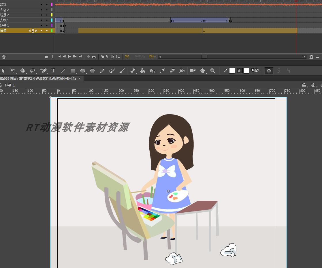The height and width of the screenshot is (268, 322).
Task: Open the edit scene dropdown
Action: pos(305,85)
